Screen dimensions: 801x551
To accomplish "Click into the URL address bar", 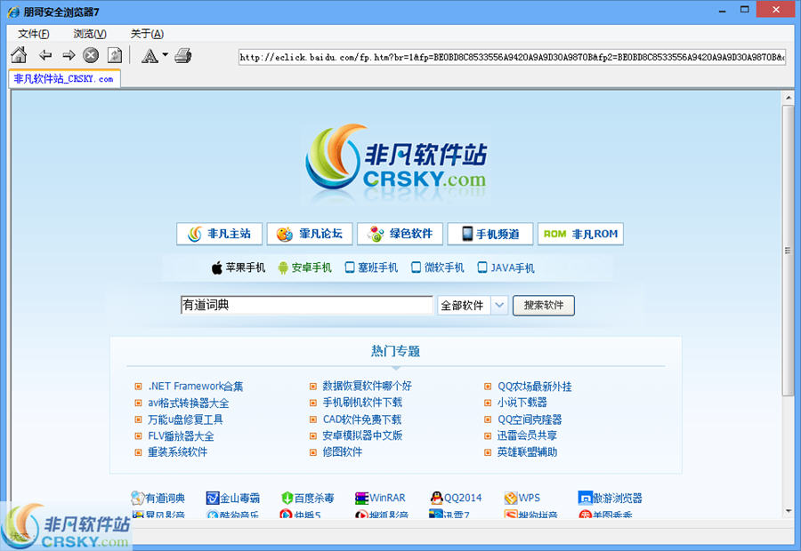I will (x=512, y=57).
